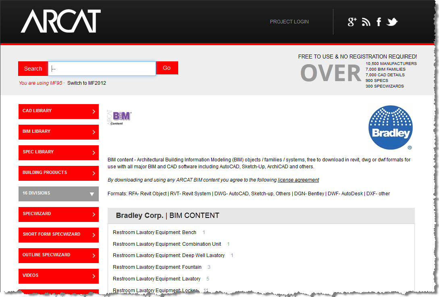Expand the SPECWIZARD chevron arrow
Image resolution: width=439 pixels, height=297 pixels.
[94, 214]
